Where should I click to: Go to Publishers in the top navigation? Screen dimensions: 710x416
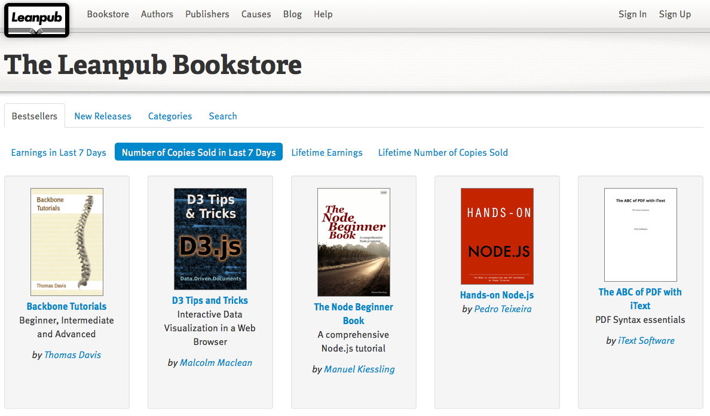[x=207, y=14]
